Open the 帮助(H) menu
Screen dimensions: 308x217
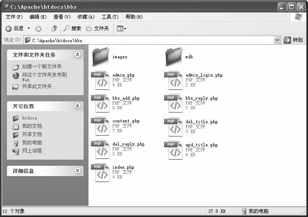point(134,17)
